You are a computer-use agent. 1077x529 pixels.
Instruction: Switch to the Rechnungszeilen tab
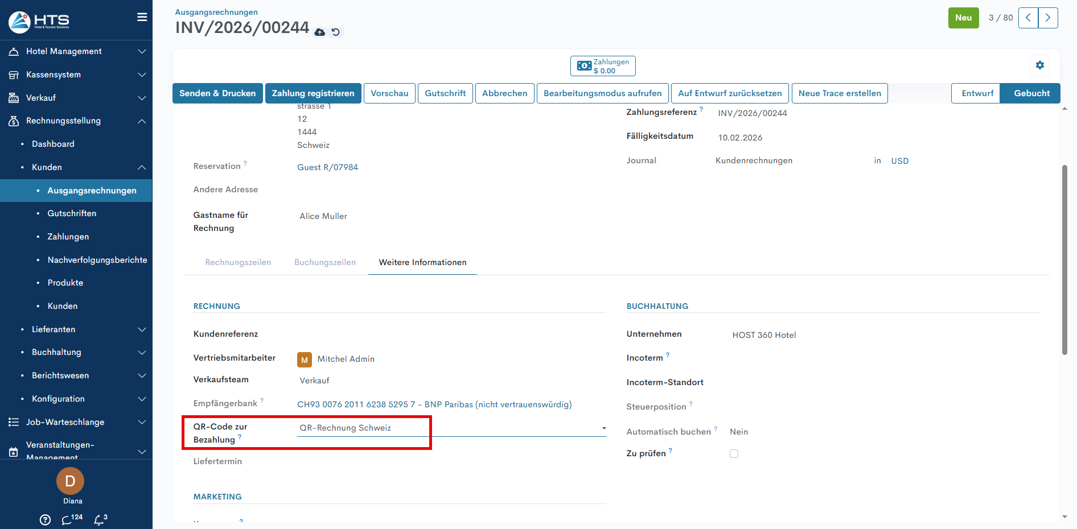tap(238, 262)
